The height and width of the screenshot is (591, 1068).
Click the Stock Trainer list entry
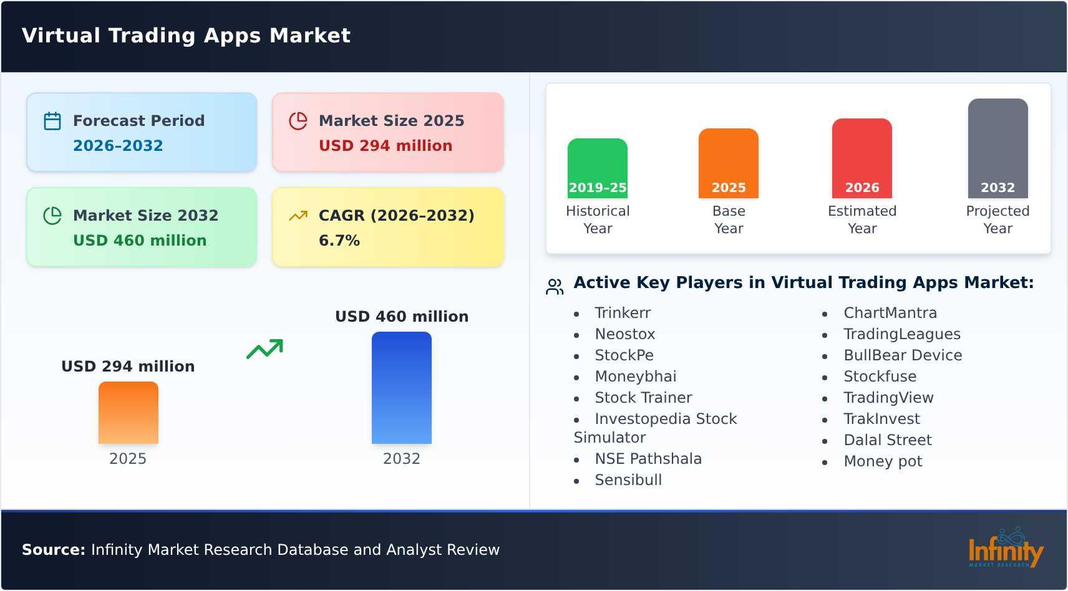[643, 398]
